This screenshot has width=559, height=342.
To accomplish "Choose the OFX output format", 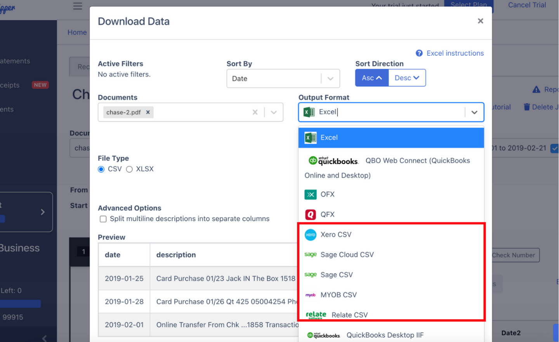I will point(391,194).
